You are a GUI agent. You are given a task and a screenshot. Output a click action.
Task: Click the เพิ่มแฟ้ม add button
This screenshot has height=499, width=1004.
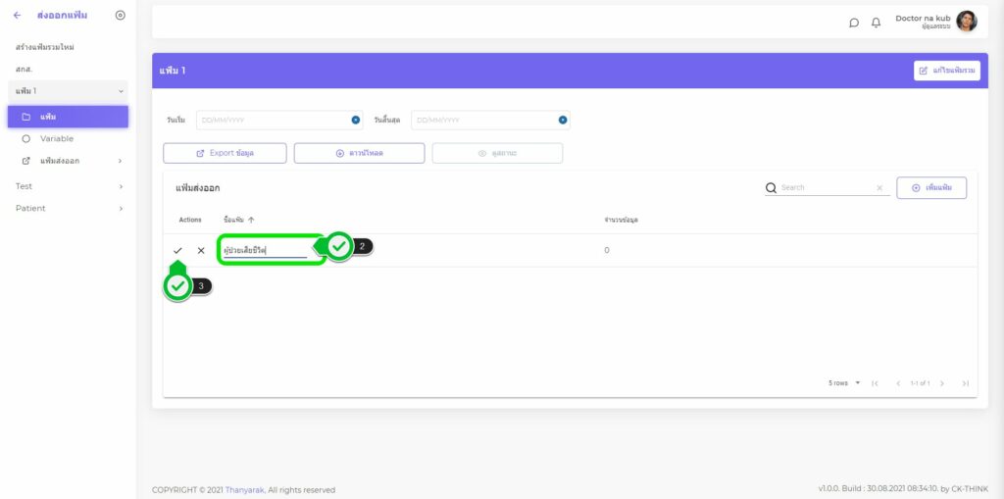[931, 188]
